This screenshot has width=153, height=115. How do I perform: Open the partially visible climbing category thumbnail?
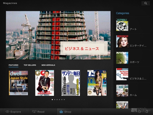[122, 105]
